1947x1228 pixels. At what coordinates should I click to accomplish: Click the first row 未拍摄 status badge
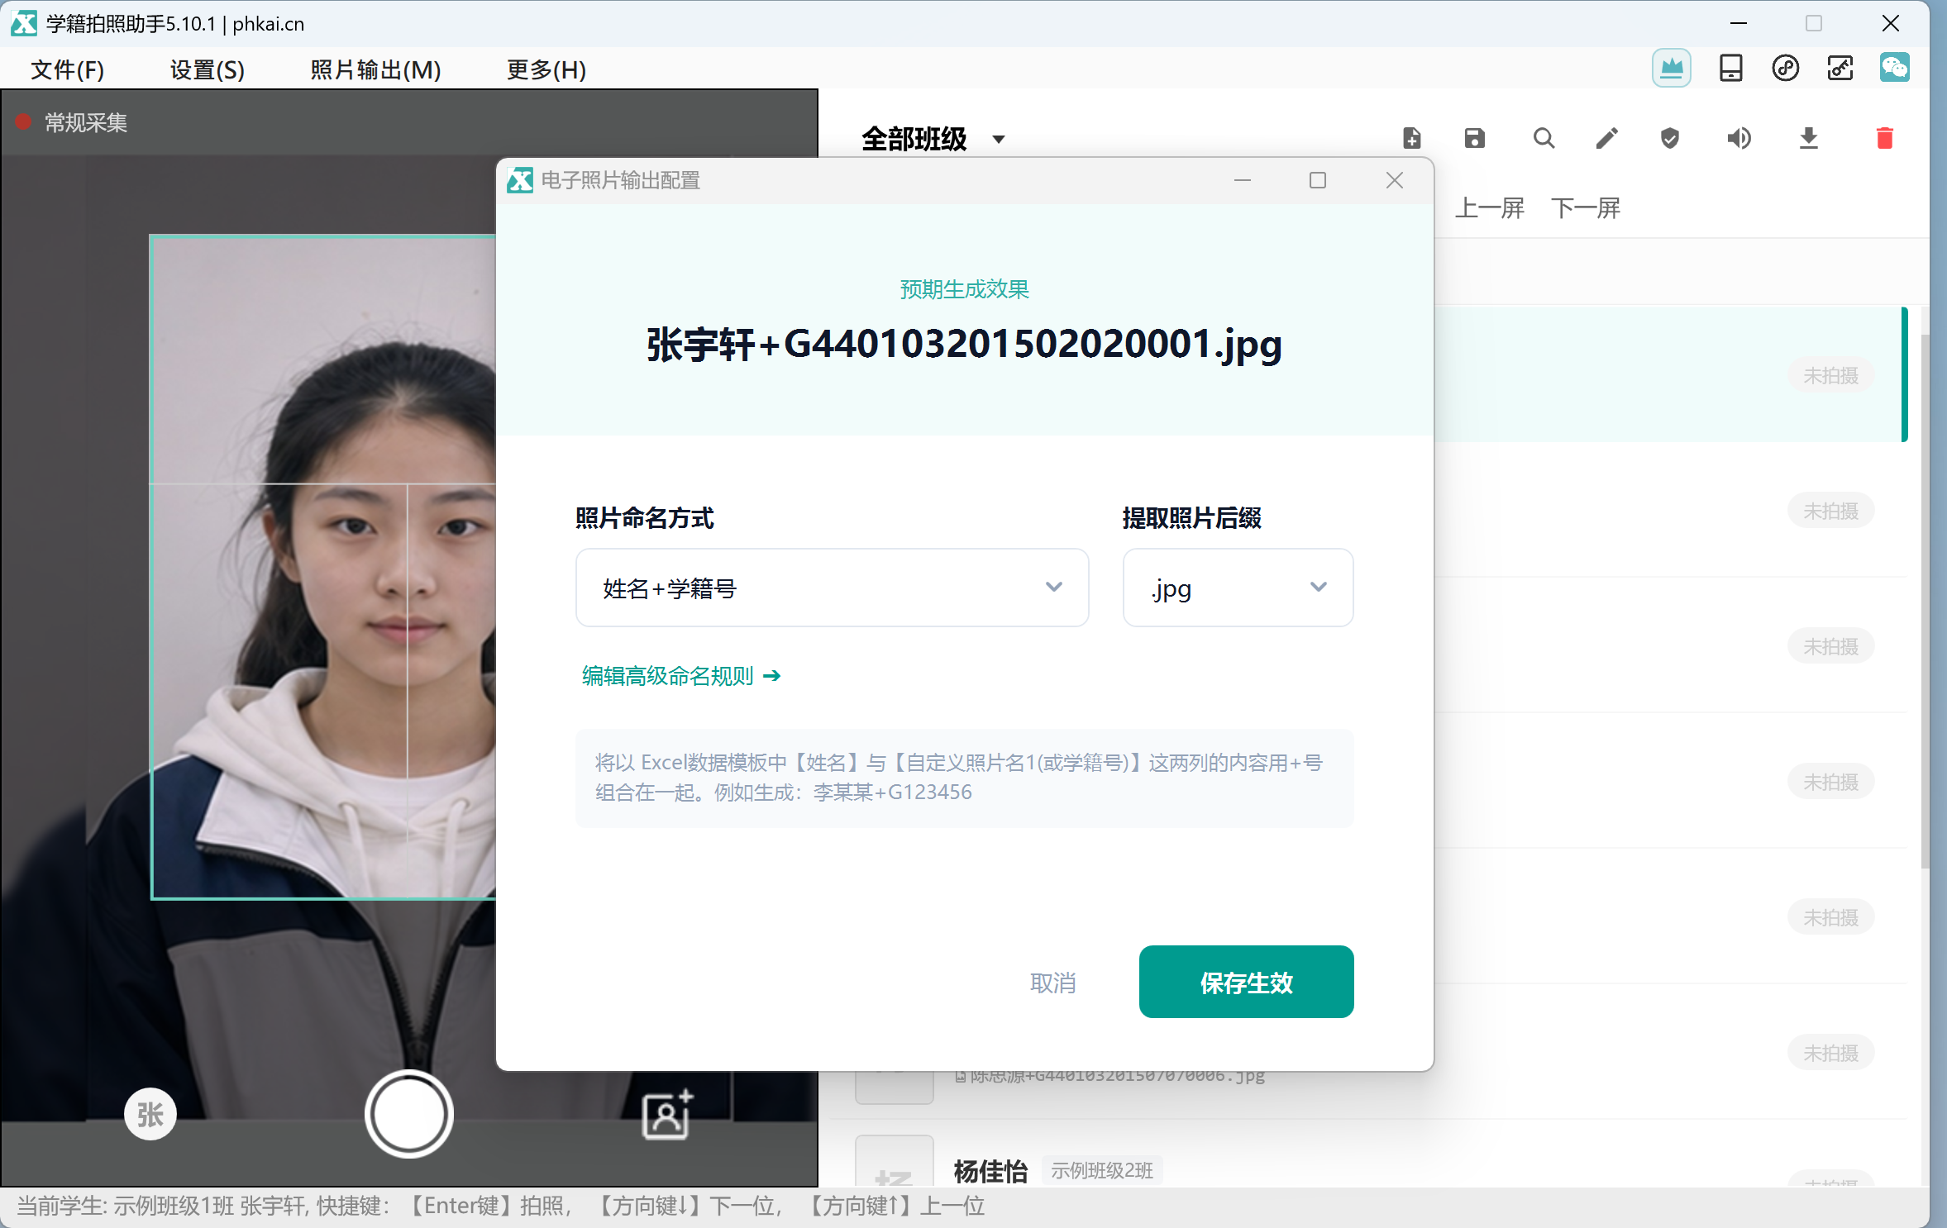[1830, 375]
